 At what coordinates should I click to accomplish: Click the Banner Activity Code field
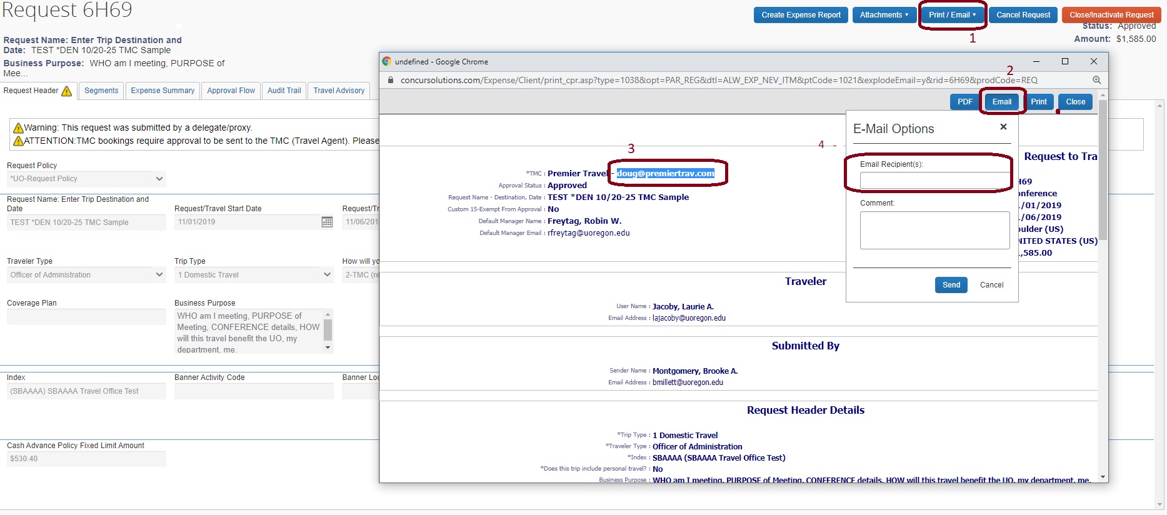254,391
